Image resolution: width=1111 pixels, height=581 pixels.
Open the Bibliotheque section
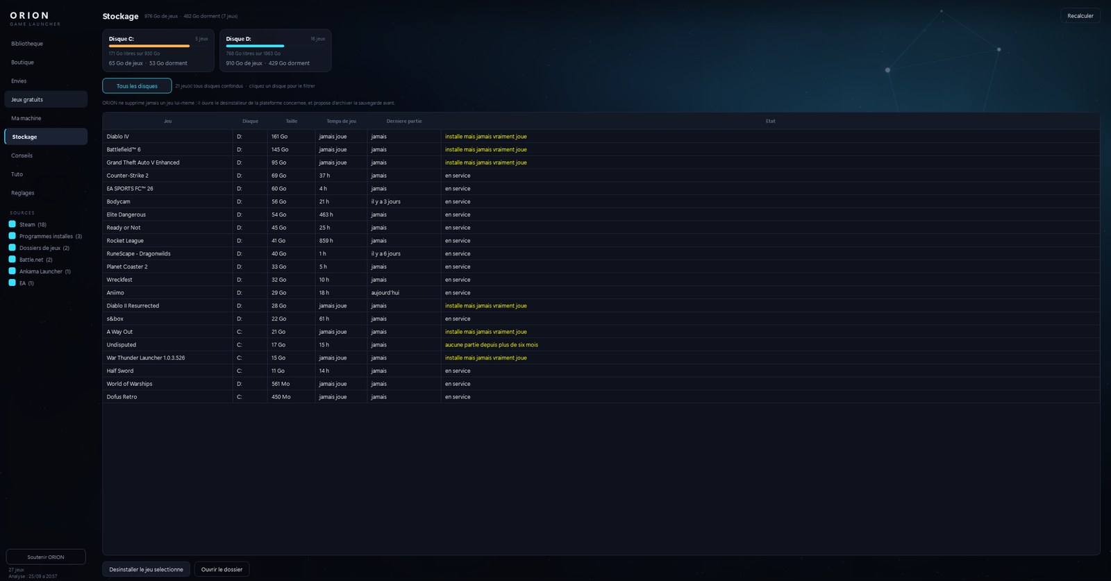[x=46, y=44]
